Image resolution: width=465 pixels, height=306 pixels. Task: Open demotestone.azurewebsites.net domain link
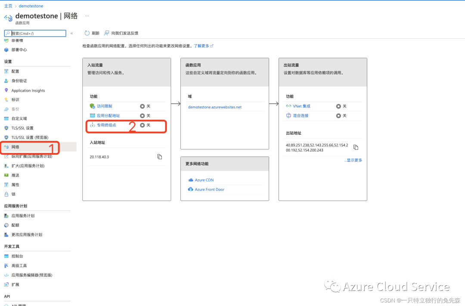[215, 107]
